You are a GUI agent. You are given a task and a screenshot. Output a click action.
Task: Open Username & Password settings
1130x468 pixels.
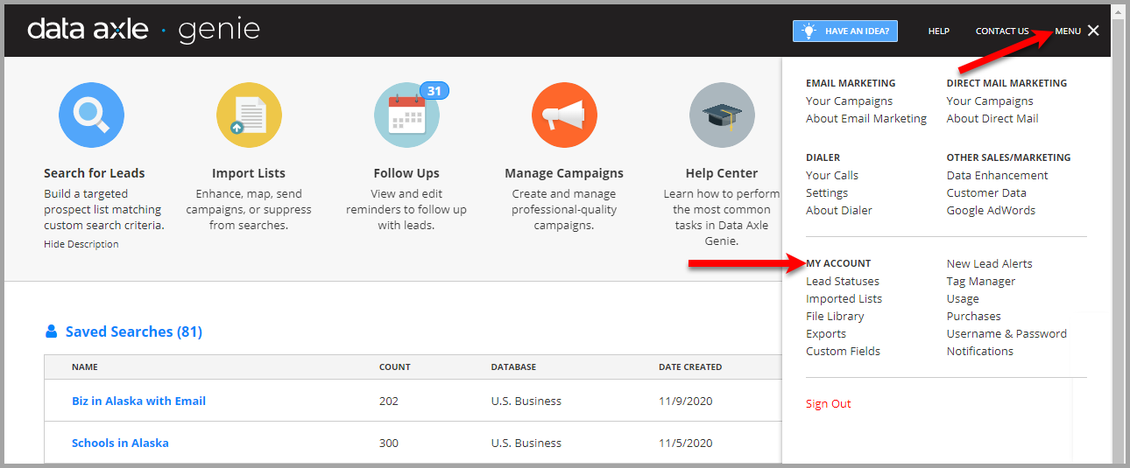1006,333
